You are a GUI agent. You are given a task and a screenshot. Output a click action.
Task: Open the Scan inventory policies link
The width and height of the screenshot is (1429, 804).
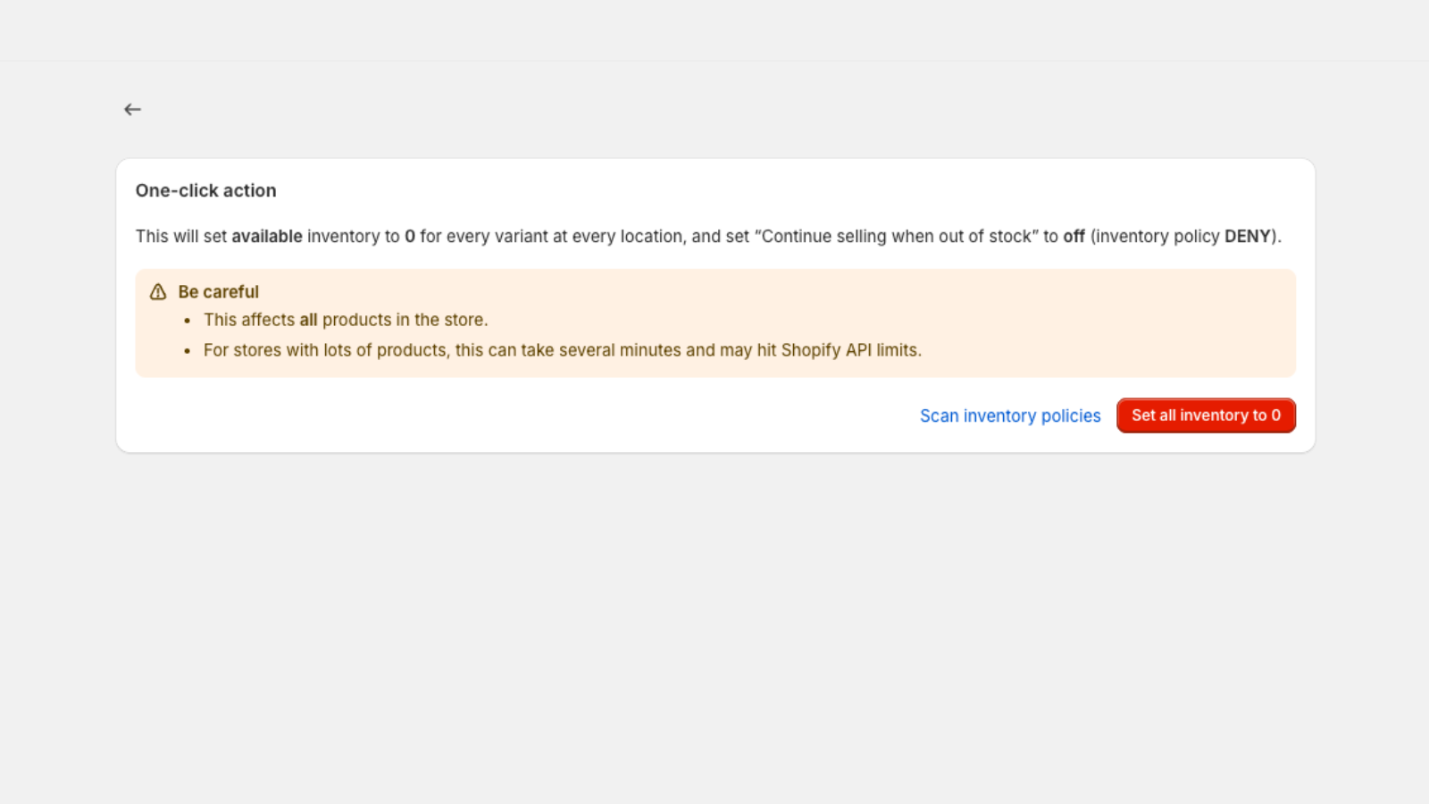[x=1010, y=415]
